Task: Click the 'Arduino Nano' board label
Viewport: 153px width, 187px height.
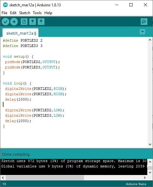Action: pos(136,184)
